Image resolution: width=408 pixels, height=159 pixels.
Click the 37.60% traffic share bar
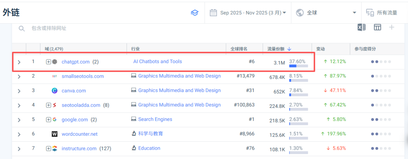298,66
